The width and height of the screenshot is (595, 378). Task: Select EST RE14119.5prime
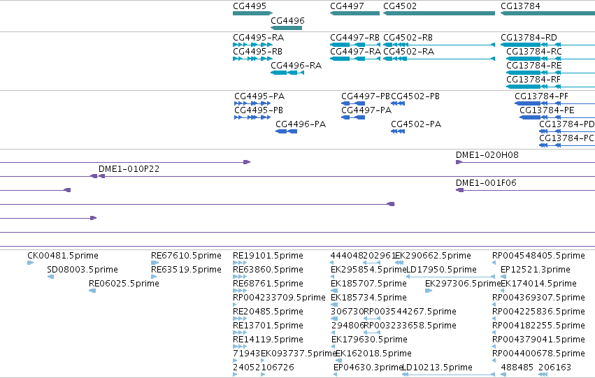(240, 347)
